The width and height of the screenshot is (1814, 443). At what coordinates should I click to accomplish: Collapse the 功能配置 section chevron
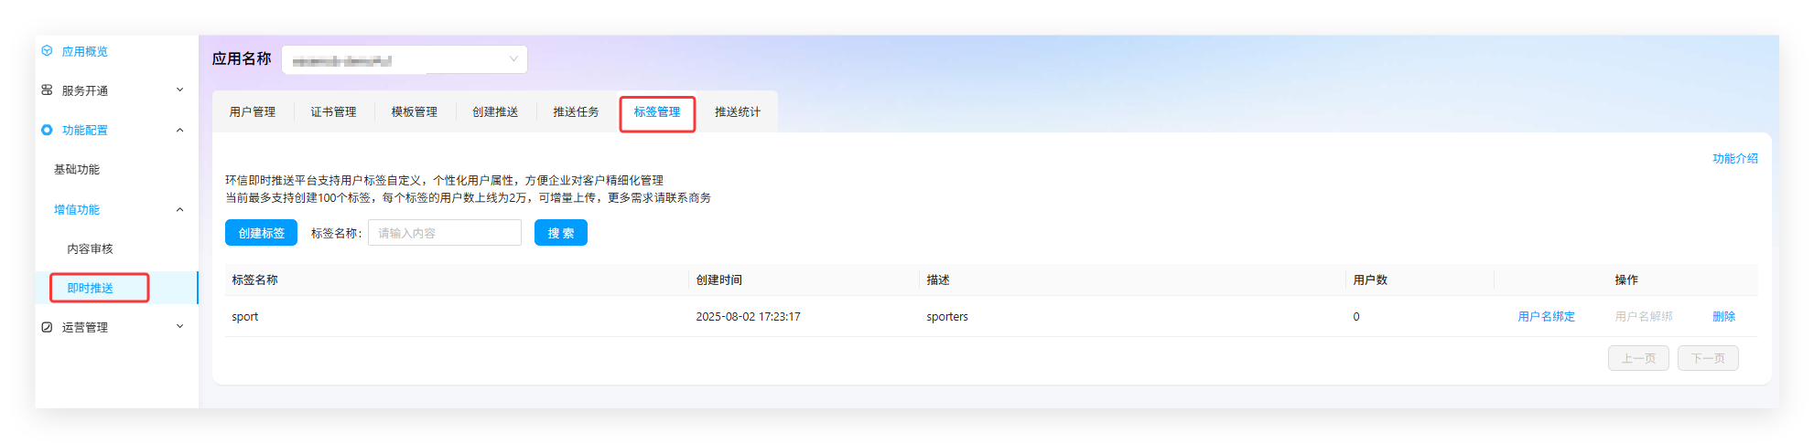click(x=179, y=130)
